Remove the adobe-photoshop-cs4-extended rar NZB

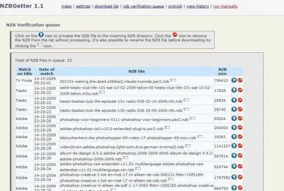pos(240,166)
